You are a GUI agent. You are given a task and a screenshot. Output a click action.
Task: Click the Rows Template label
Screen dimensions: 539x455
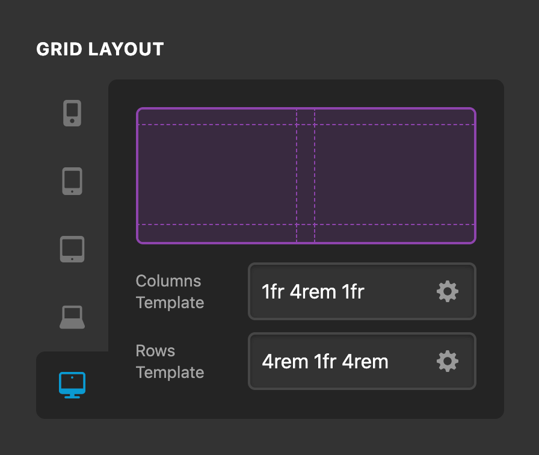click(x=170, y=362)
